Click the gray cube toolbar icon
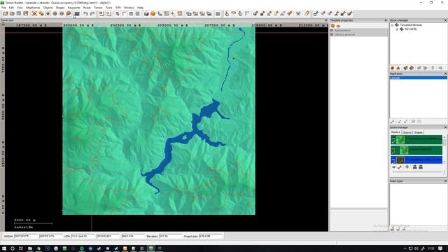The image size is (448, 252). (146, 13)
